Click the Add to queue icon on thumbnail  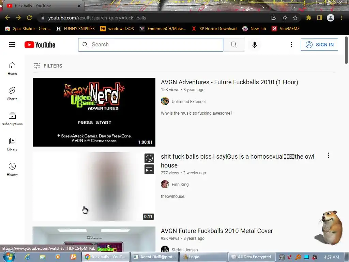coord(149,169)
